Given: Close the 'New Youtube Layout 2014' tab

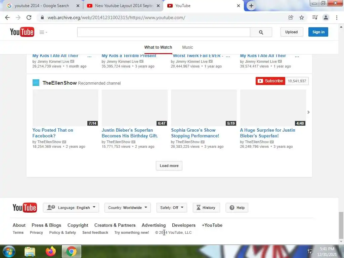Looking at the screenshot, I should coord(158,6).
